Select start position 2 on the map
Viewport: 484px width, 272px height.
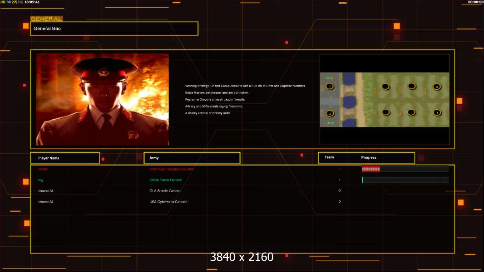pos(330,114)
